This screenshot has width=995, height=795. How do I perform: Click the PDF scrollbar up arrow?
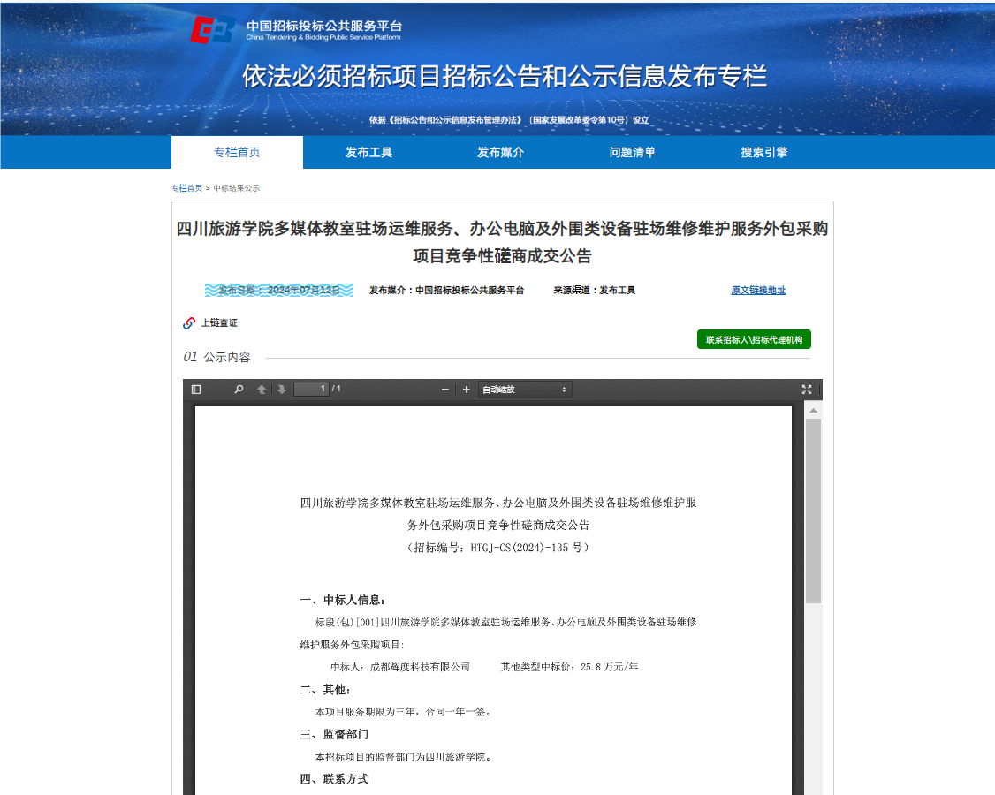pos(813,411)
